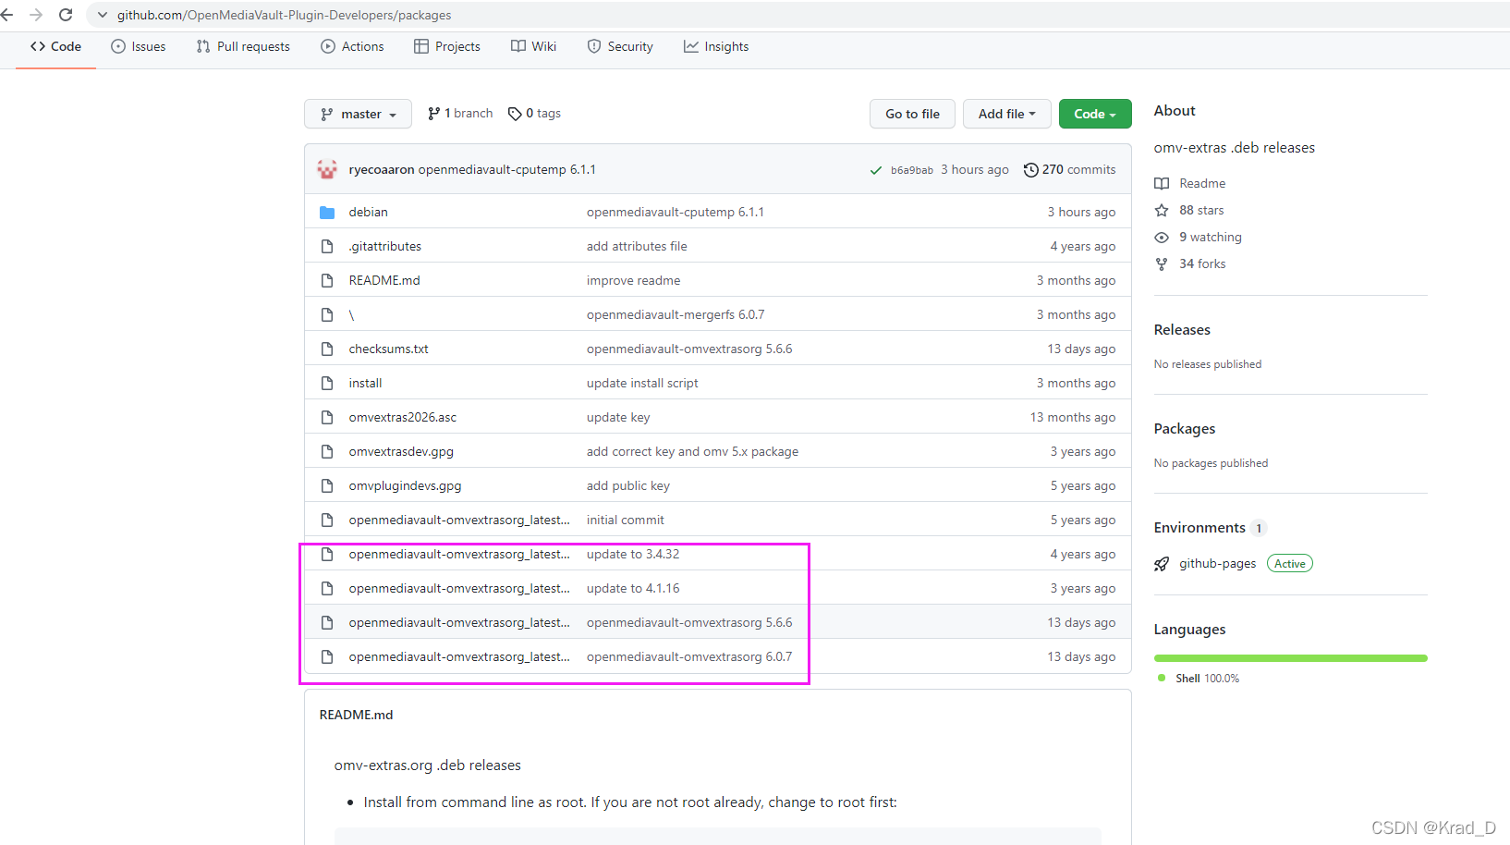The height and width of the screenshot is (845, 1510).
Task: Open commit 'openmediavault-mergerfs 6.0.7'
Action: point(676,314)
